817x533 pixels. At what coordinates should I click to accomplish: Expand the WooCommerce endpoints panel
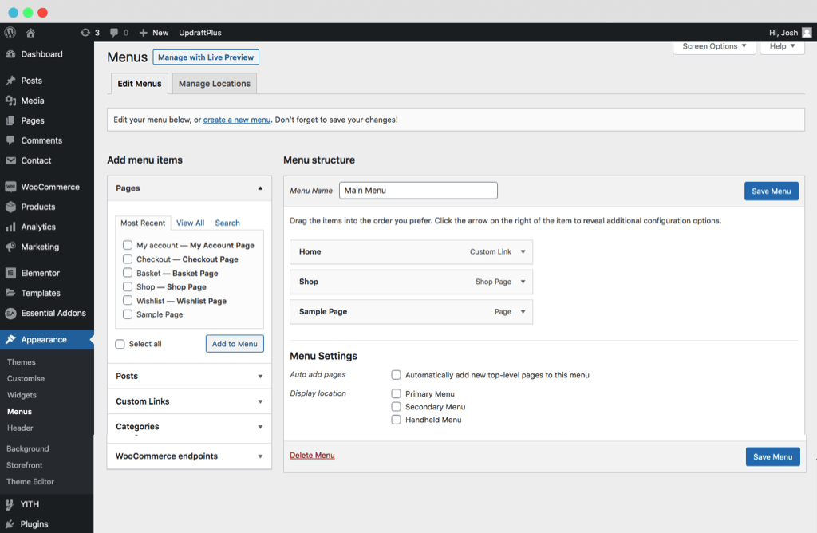[189, 456]
